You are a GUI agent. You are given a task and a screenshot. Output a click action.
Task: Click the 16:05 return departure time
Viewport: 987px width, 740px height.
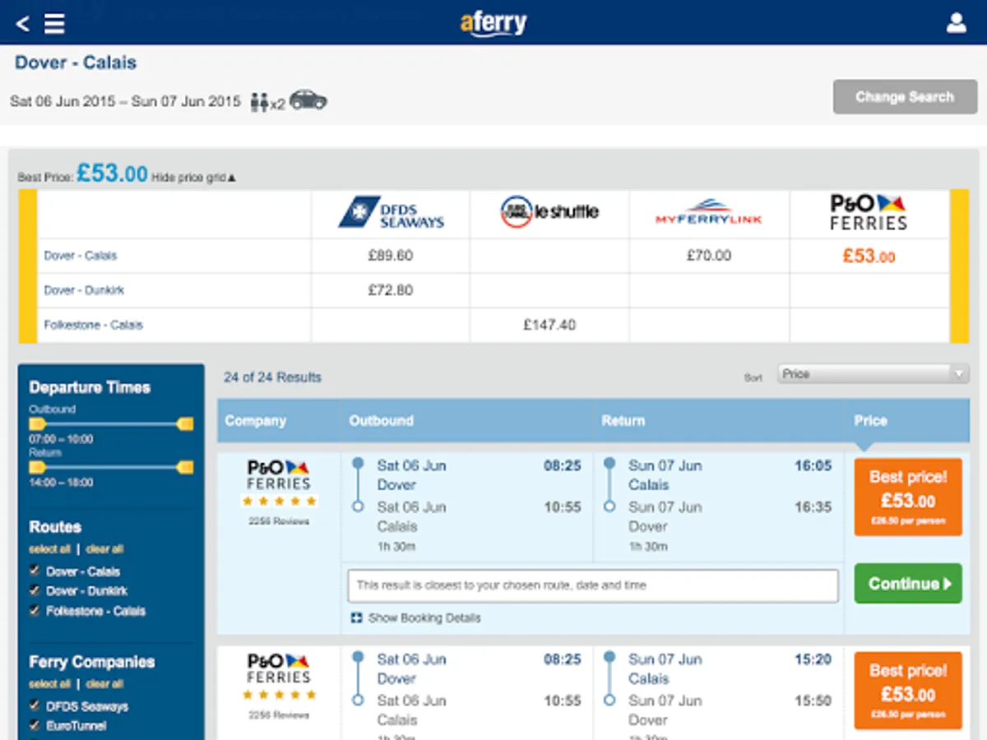813,465
